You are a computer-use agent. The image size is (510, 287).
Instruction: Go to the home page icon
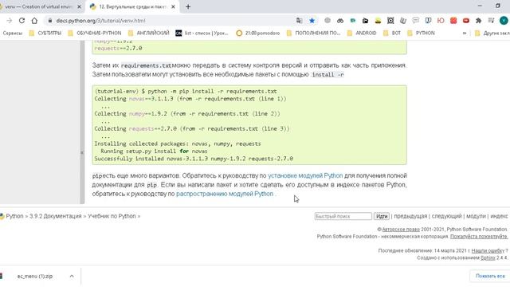point(34,21)
